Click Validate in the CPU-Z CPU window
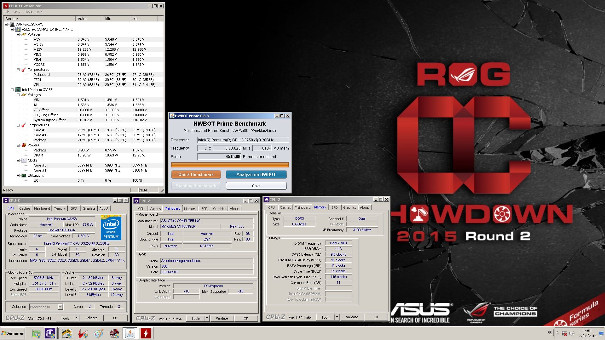 point(91,318)
